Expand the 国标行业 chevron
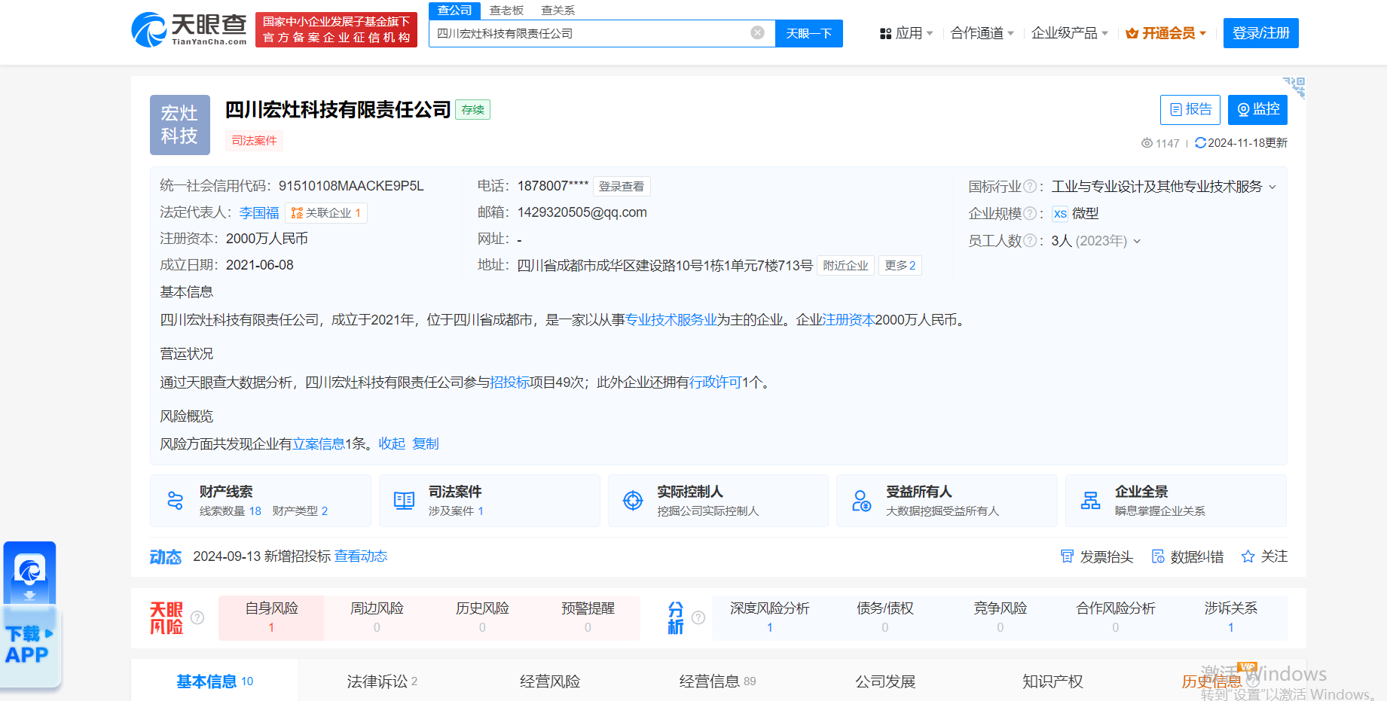 click(x=1272, y=187)
